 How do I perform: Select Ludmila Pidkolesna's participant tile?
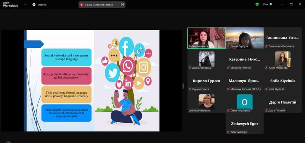[x=207, y=102]
